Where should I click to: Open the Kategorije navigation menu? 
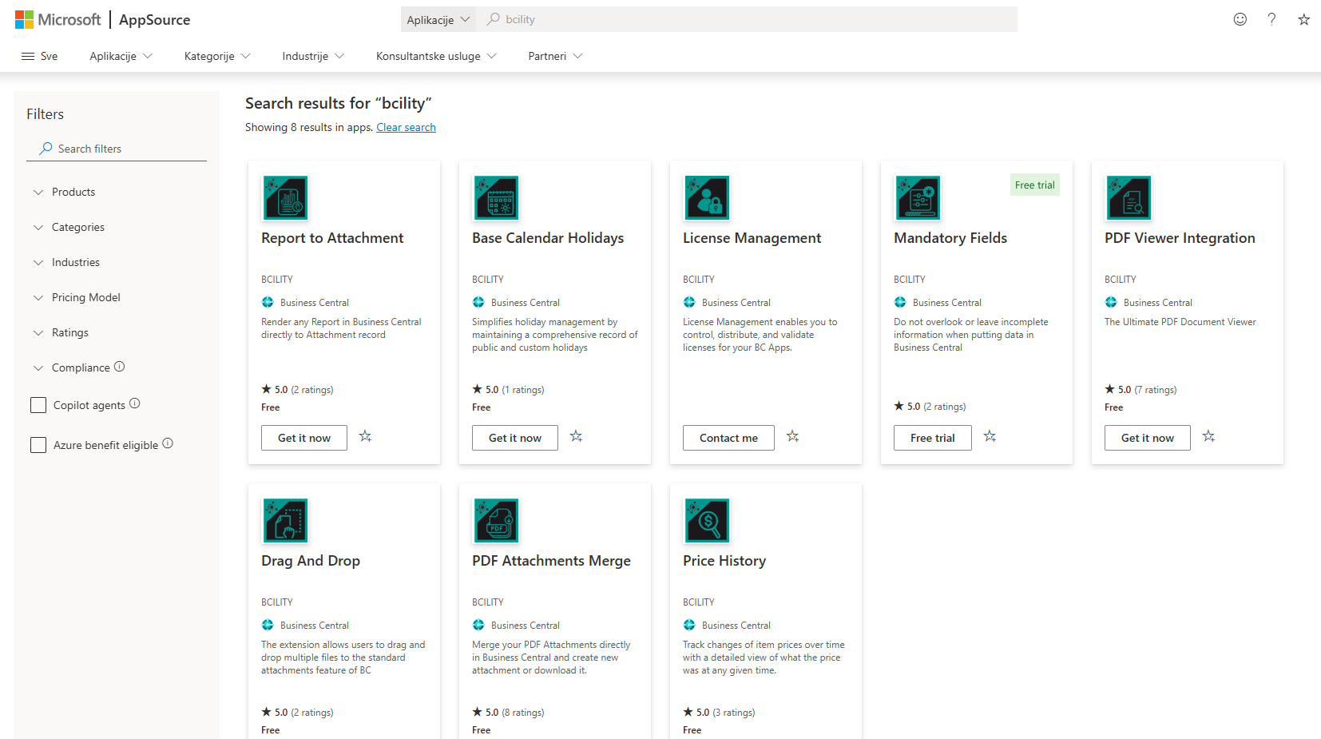(x=216, y=56)
